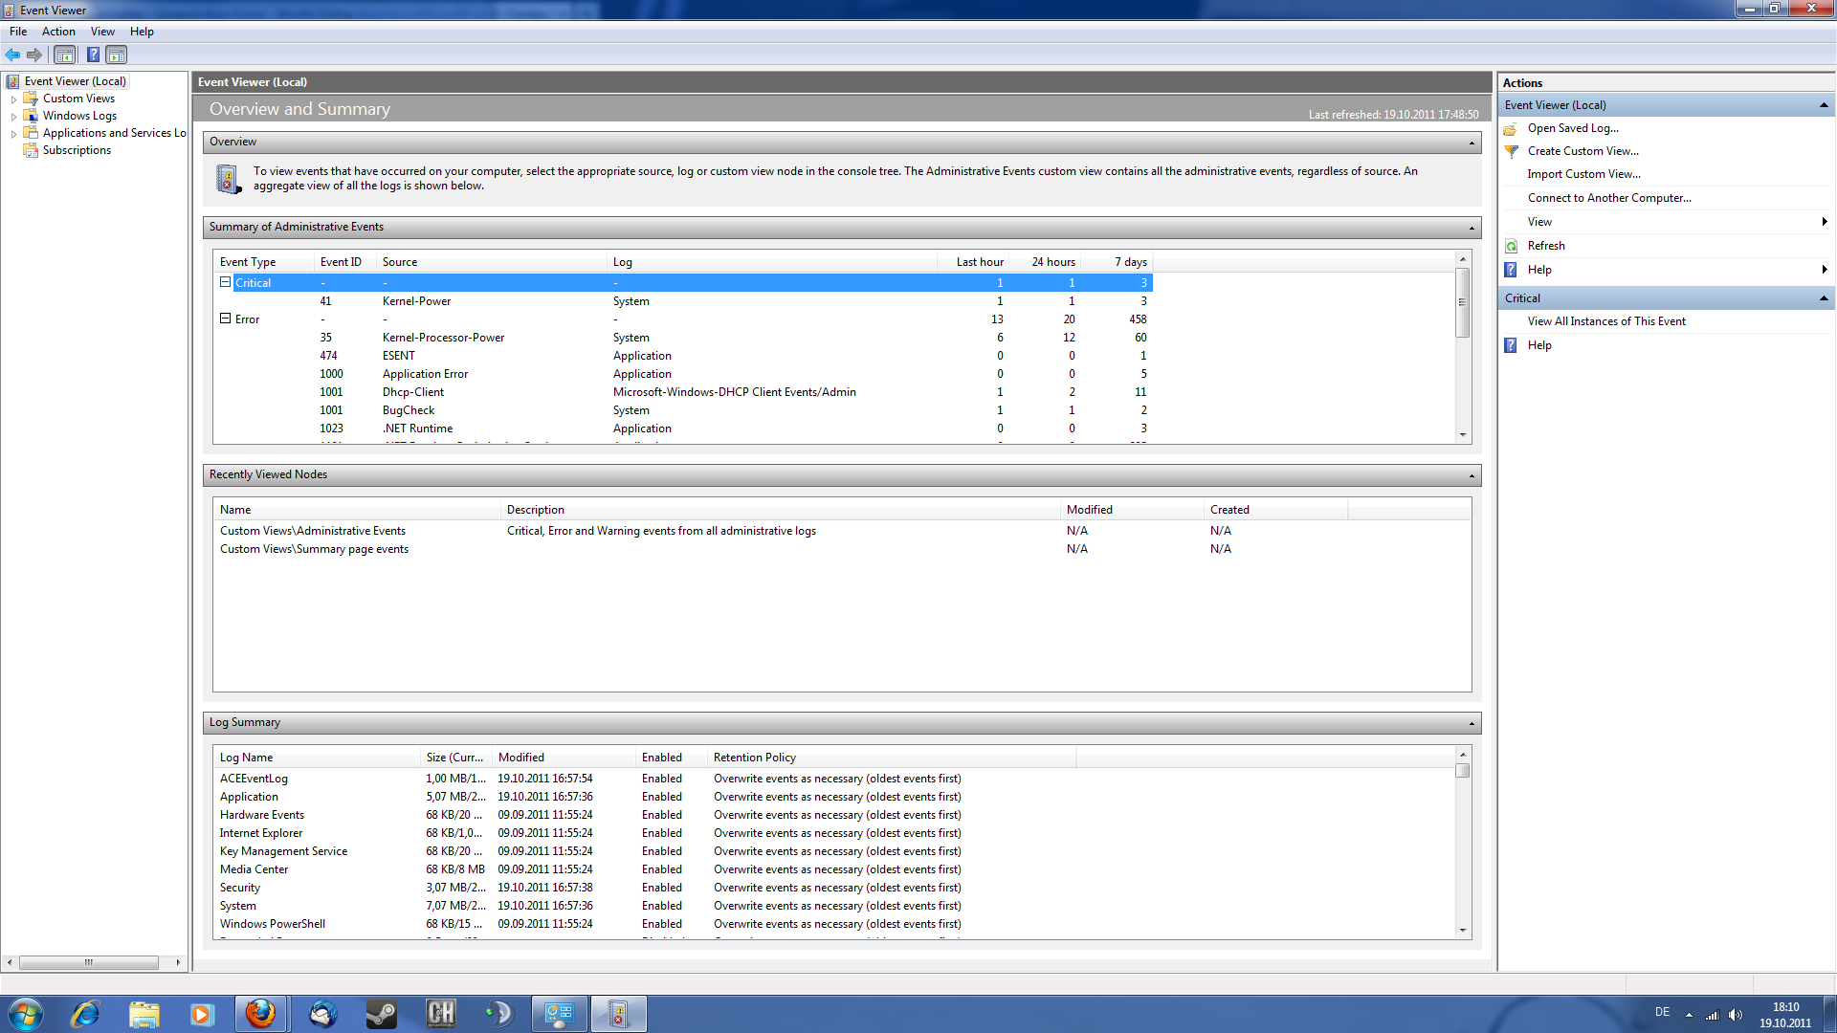
Task: Click the DE language indicator
Action: tap(1663, 1013)
